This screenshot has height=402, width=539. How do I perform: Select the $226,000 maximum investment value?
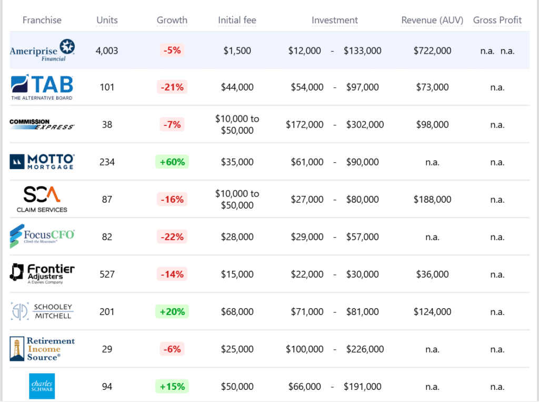point(365,349)
